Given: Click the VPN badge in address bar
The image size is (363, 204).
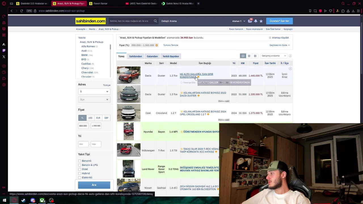Looking at the screenshot, I should [29, 11].
